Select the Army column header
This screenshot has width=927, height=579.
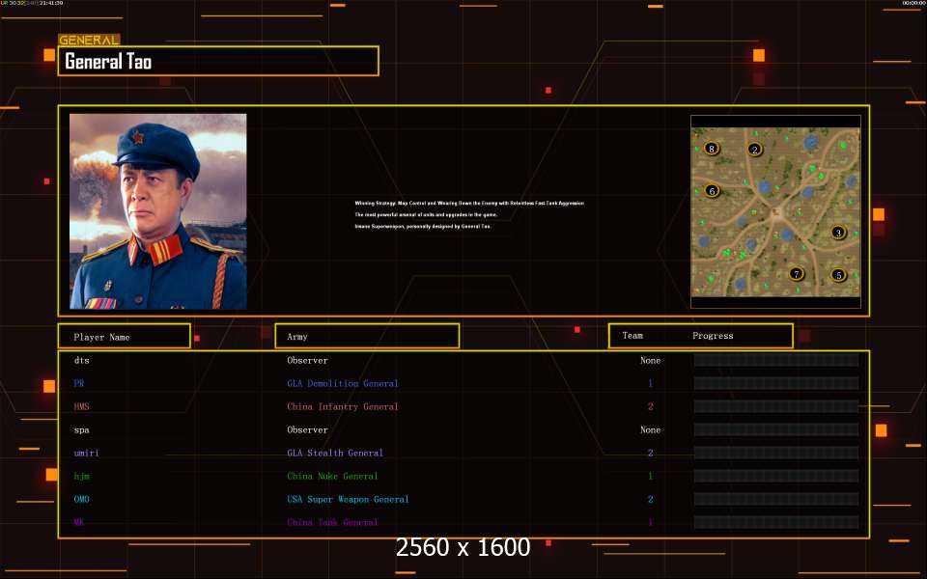tap(367, 337)
